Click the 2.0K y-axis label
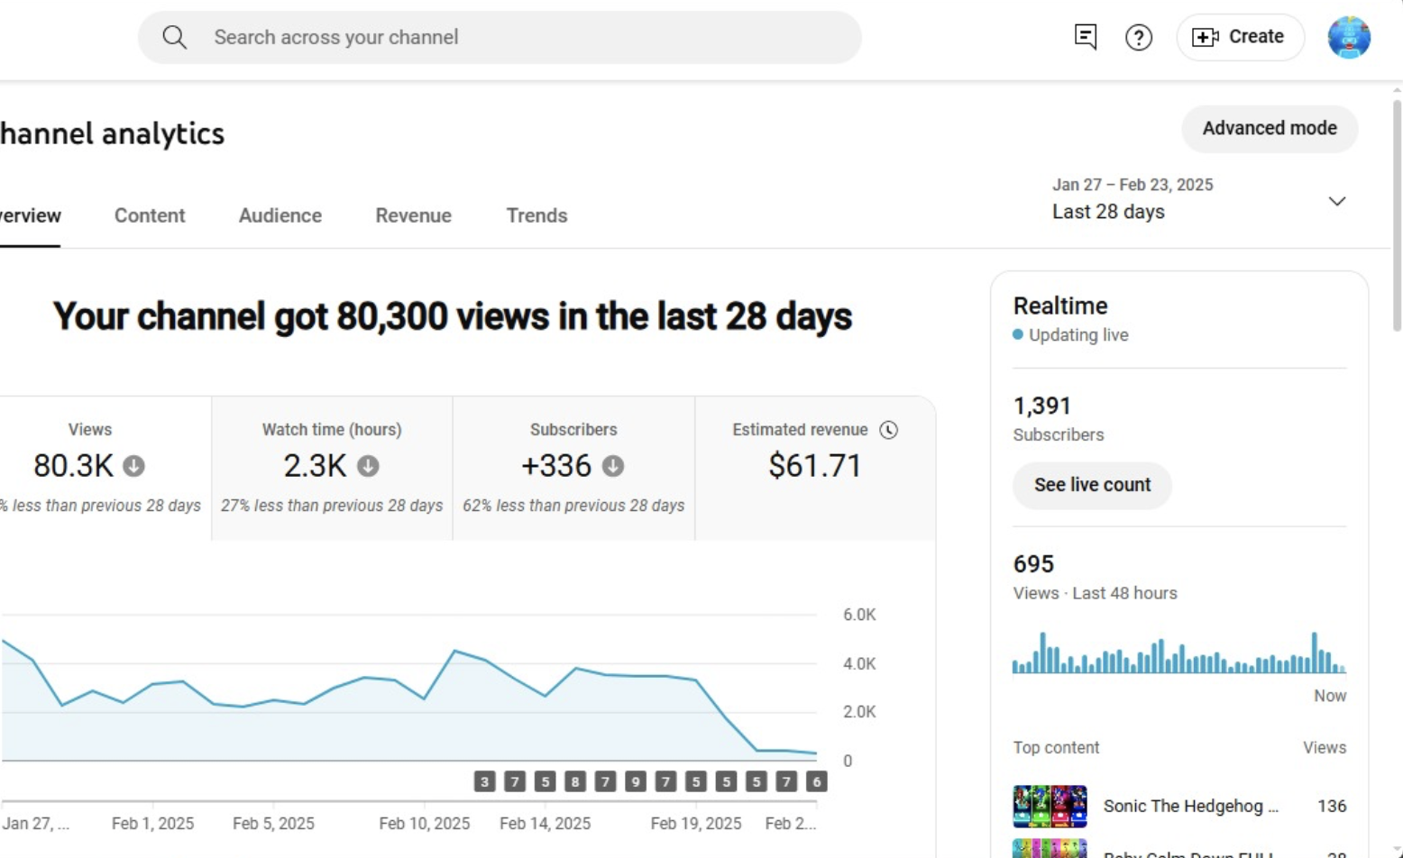1403x858 pixels. (x=859, y=712)
